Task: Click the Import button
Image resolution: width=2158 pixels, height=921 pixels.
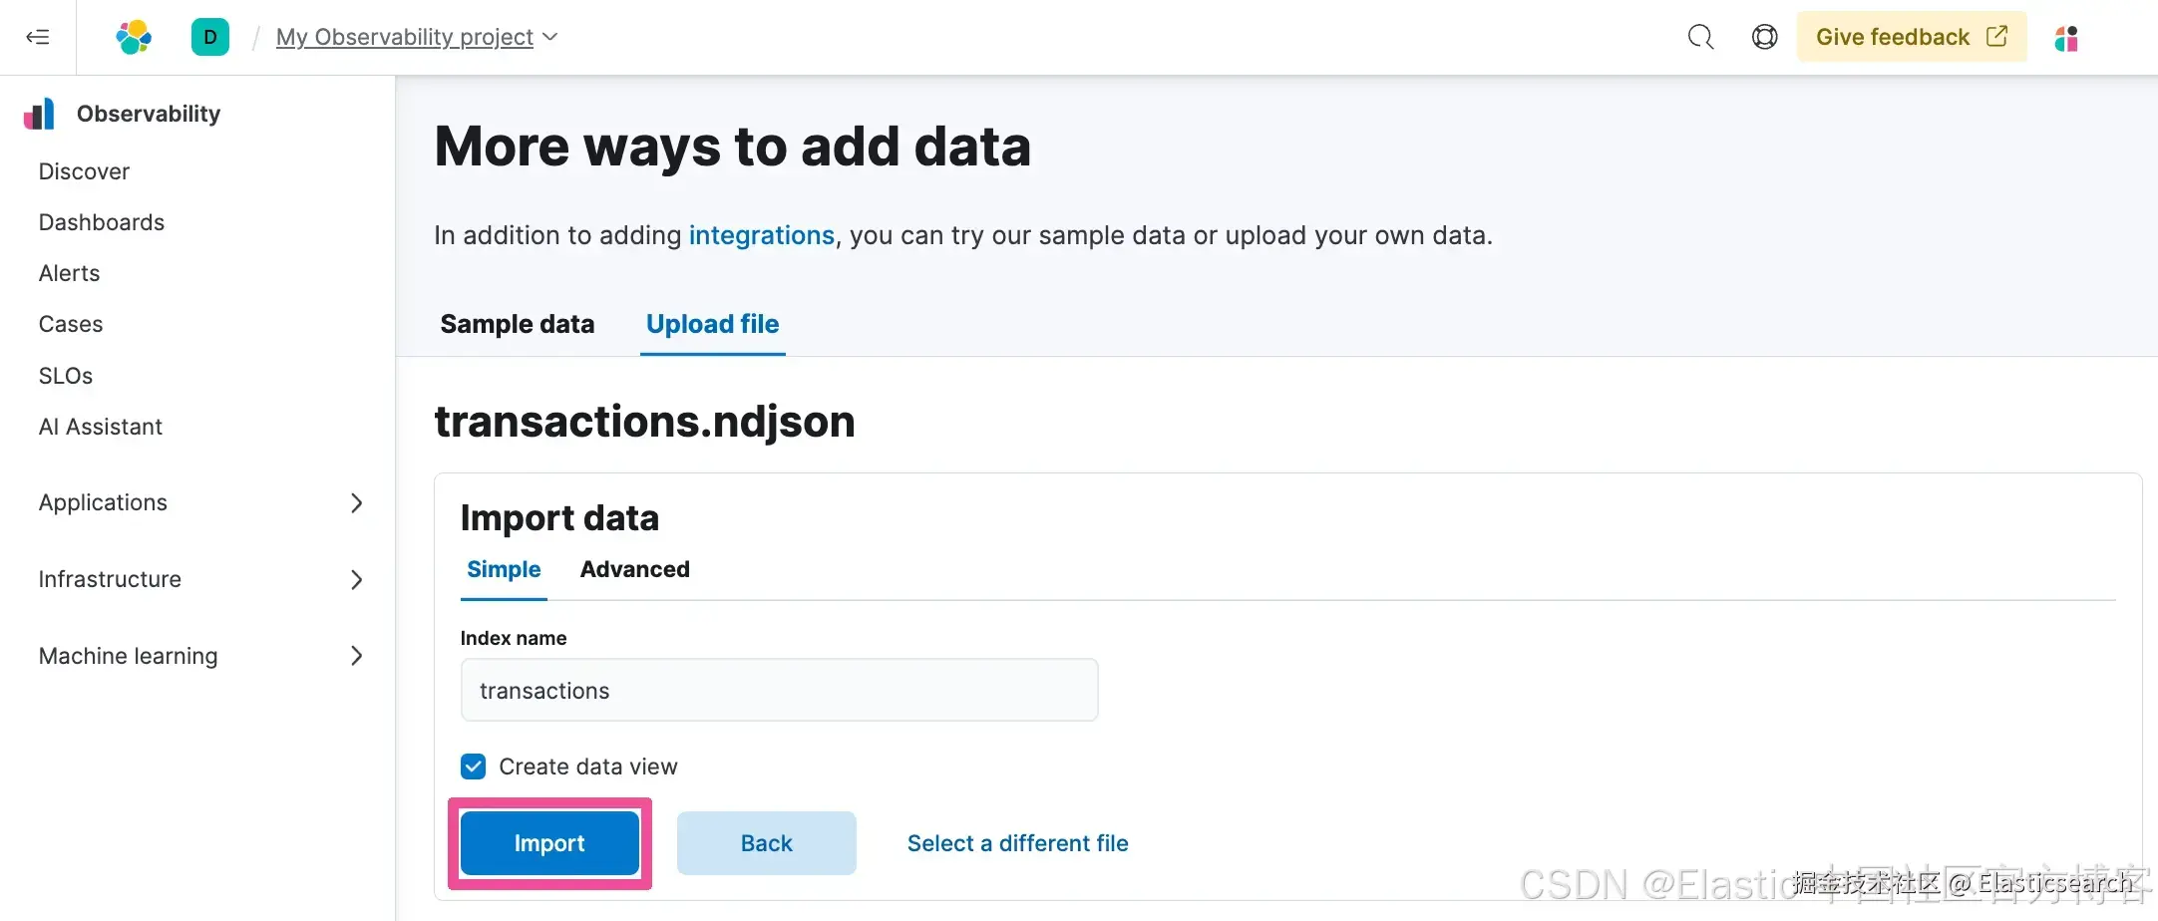Action: pyautogui.click(x=549, y=843)
